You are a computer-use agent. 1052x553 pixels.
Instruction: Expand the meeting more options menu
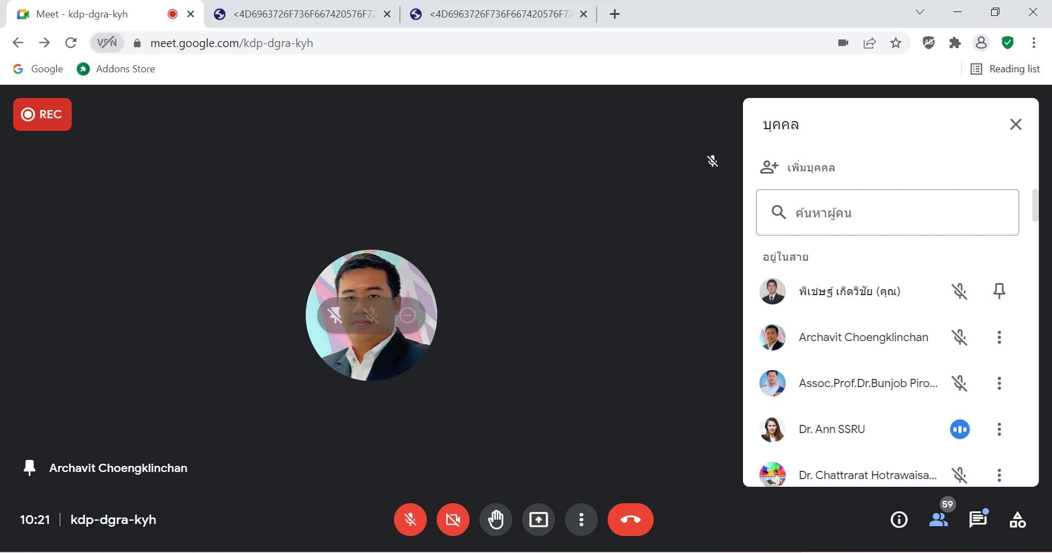pyautogui.click(x=581, y=519)
